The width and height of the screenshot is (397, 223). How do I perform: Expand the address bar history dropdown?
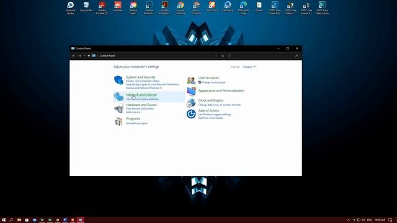pyautogui.click(x=216, y=56)
